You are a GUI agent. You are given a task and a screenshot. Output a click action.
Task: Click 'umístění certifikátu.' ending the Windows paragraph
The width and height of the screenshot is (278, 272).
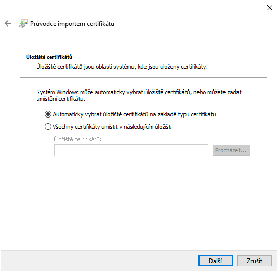tap(61, 99)
